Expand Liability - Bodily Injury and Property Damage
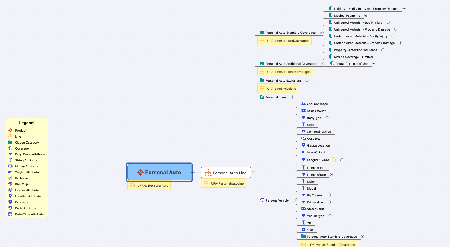 (404, 8)
